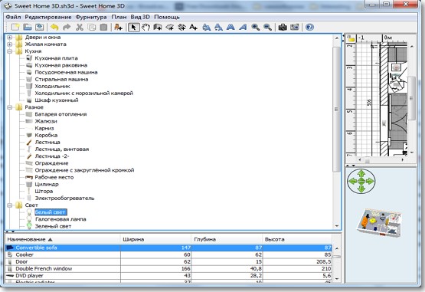Screen dimensions: 425x292
Task: Open the Редактирование menu
Action: tap(48, 17)
